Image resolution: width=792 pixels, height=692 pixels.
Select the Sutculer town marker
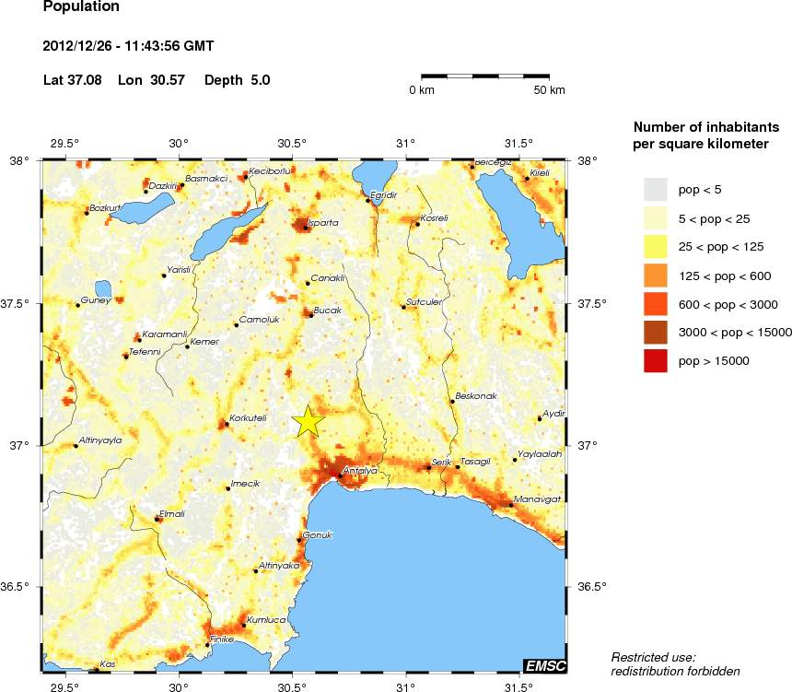pyautogui.click(x=403, y=306)
